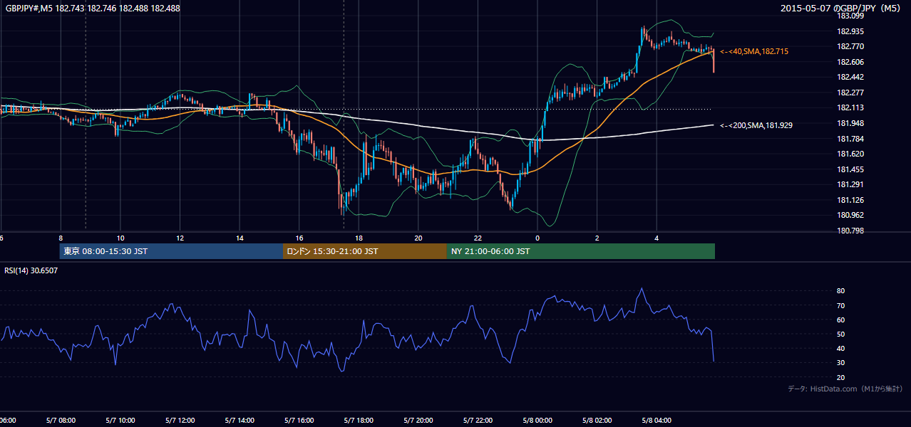Click the 5/8 04:00 time label
911x427 pixels.
tap(657, 421)
